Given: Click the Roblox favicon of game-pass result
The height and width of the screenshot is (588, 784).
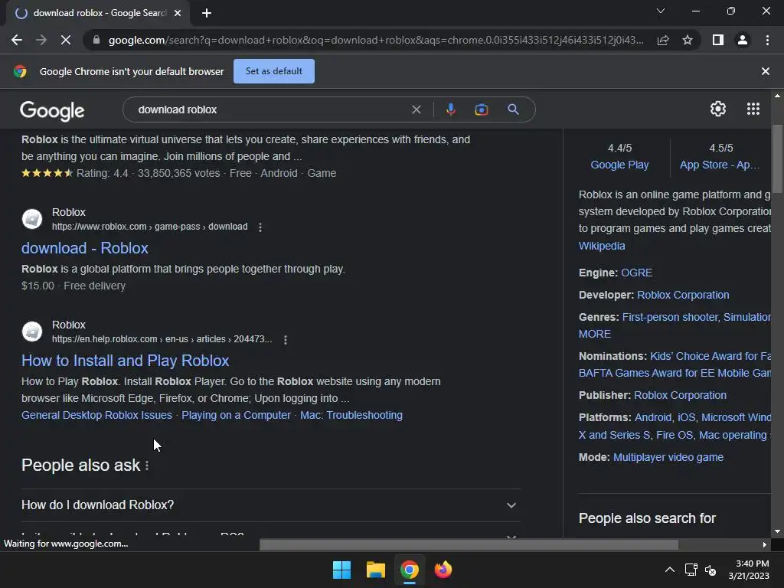Looking at the screenshot, I should 32,219.
